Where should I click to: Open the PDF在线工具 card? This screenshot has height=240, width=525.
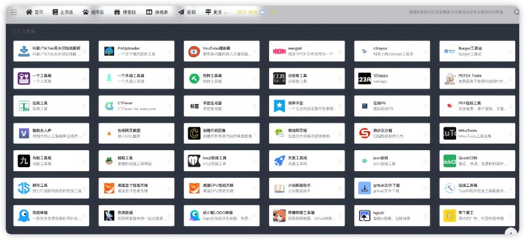click(x=477, y=106)
